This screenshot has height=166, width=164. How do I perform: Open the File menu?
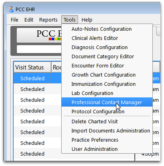14,20
